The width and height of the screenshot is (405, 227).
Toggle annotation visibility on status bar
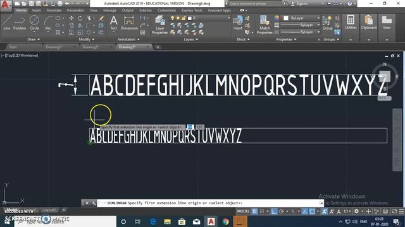[325, 211]
